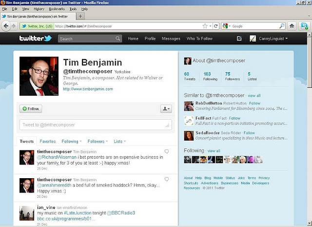Viewport: 312px width, 227px height.
Task: Open the @BBCRadio3 mention
Action: coord(121,213)
